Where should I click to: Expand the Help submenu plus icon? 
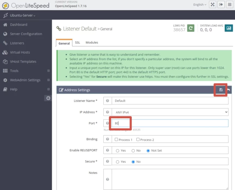pos(48,89)
